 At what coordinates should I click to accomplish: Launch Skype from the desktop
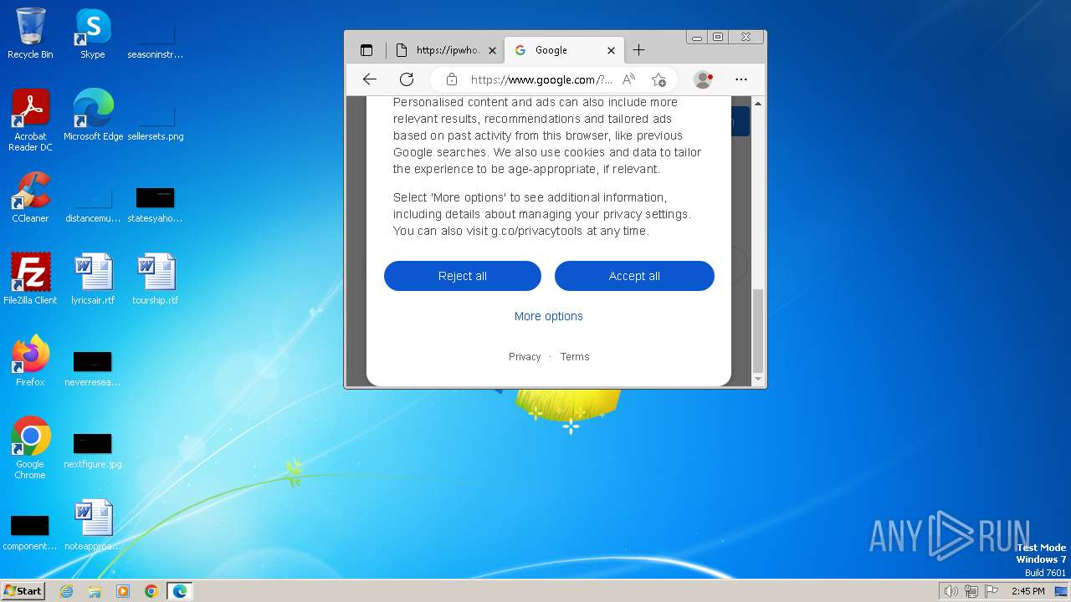[93, 33]
